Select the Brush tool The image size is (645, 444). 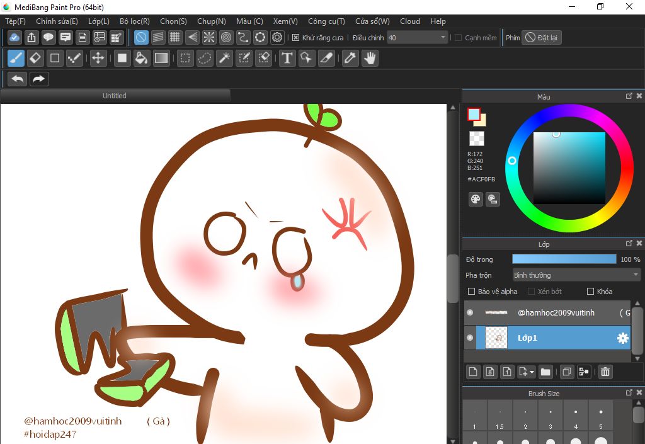click(x=16, y=58)
